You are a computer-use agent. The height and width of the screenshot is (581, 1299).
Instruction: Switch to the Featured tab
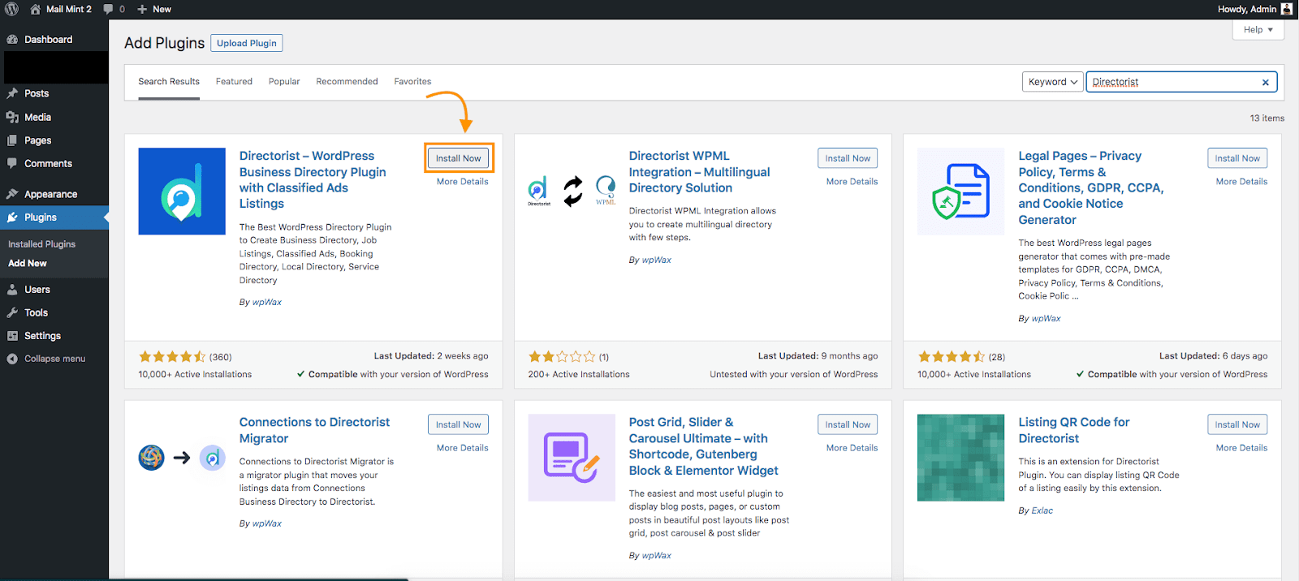pyautogui.click(x=234, y=81)
